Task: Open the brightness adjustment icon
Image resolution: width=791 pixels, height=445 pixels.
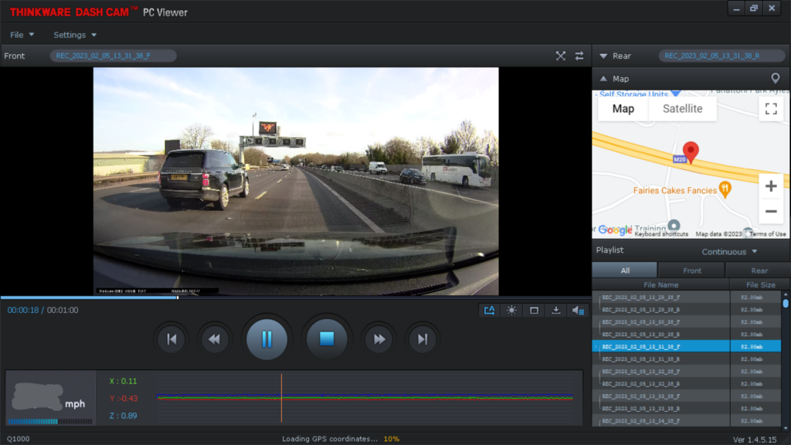Action: (x=511, y=311)
